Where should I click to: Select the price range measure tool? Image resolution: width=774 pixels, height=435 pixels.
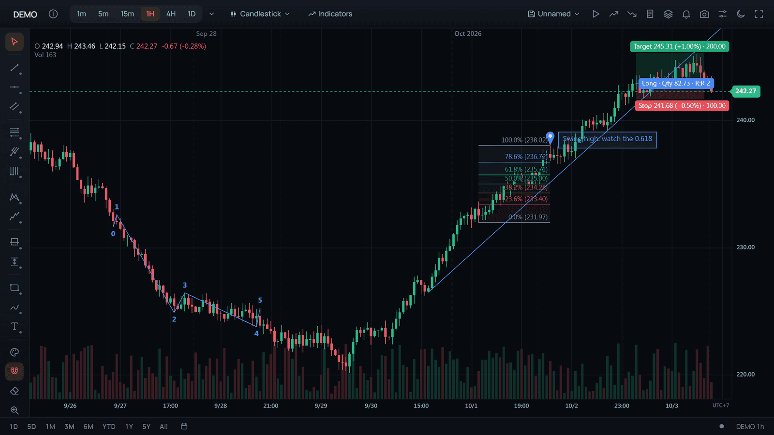[15, 262]
